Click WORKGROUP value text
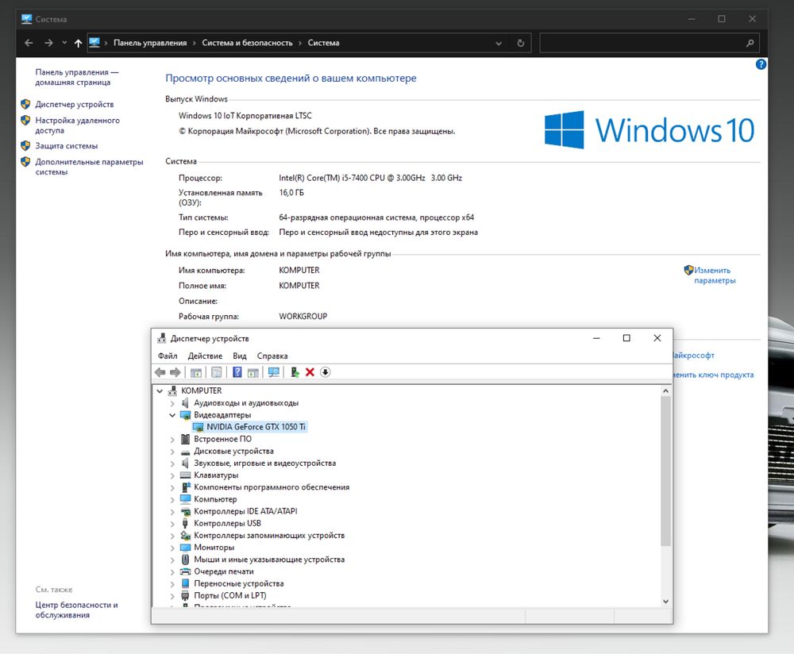Screen dimensions: 794x654 coord(303,317)
